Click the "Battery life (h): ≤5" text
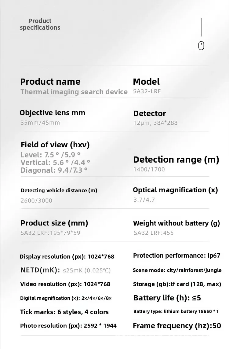 (x=167, y=298)
